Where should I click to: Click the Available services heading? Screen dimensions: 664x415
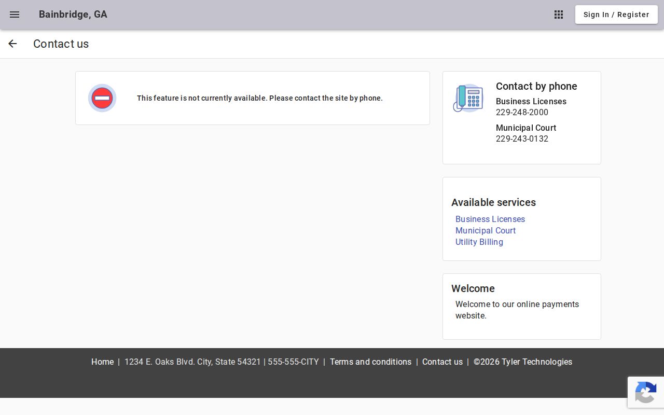[493, 202]
